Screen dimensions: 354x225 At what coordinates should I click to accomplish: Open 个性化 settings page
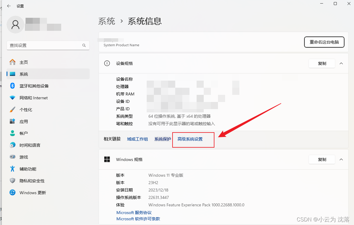coord(48,110)
